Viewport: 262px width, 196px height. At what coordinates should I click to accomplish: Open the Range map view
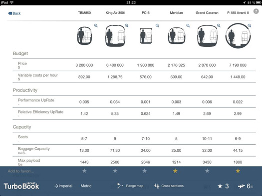point(130,186)
